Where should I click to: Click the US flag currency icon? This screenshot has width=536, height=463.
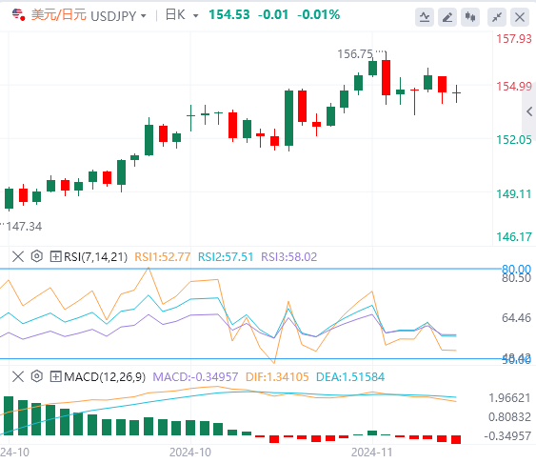coord(18,14)
